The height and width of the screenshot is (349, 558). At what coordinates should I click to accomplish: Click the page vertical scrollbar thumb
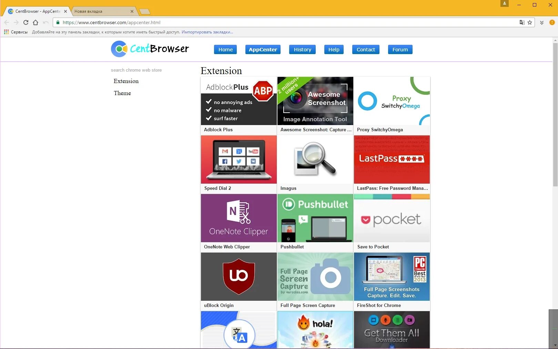tap(555, 115)
